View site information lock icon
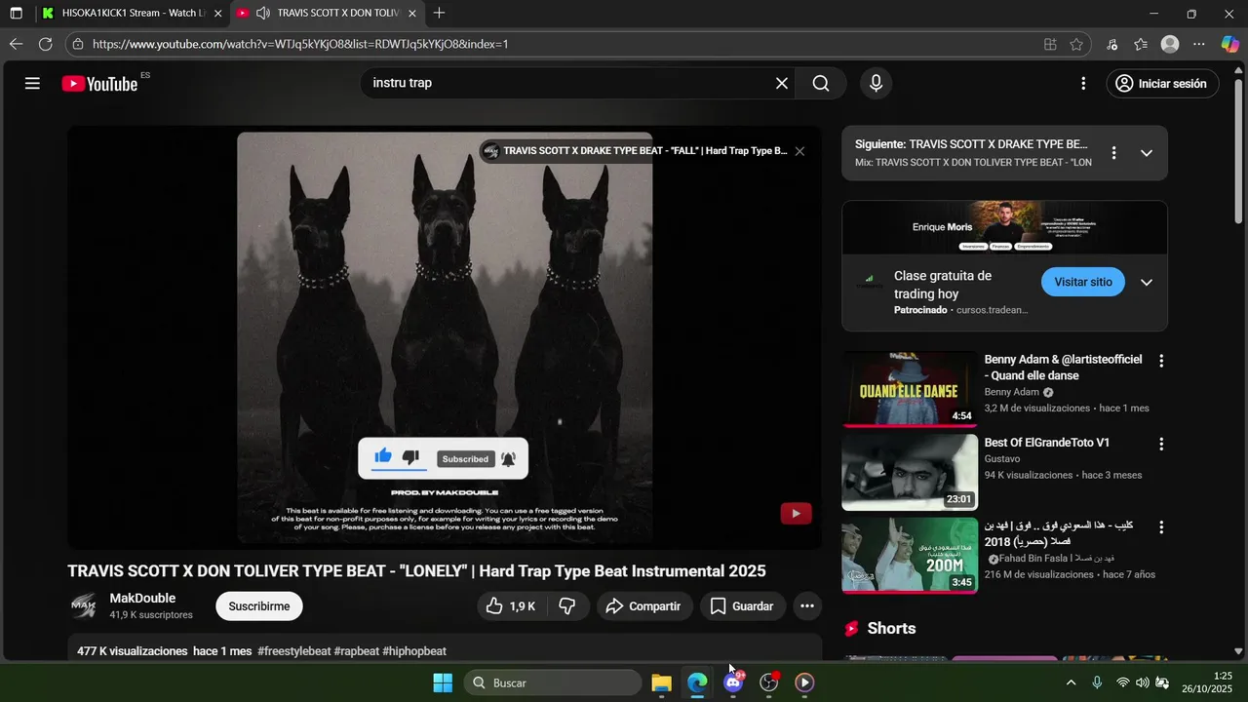The image size is (1248, 702). pos(78,44)
